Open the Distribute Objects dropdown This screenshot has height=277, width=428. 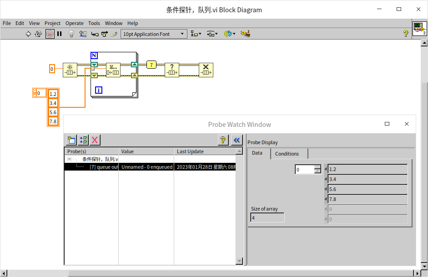212,34
